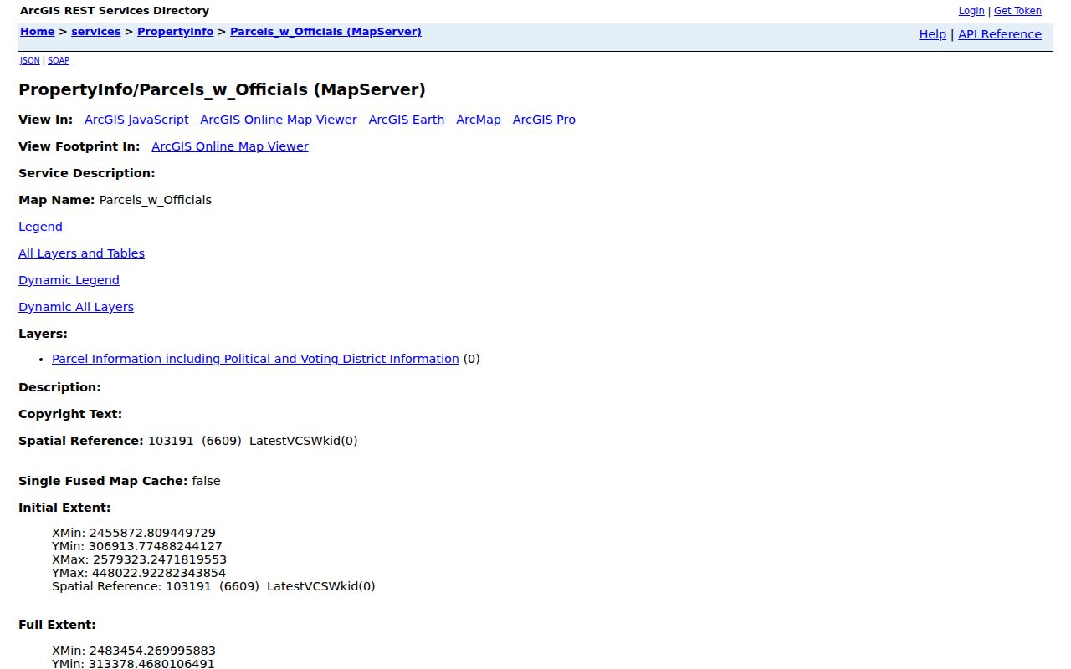Open All Layers and Tables
The height and width of the screenshot is (669, 1071).
(81, 253)
